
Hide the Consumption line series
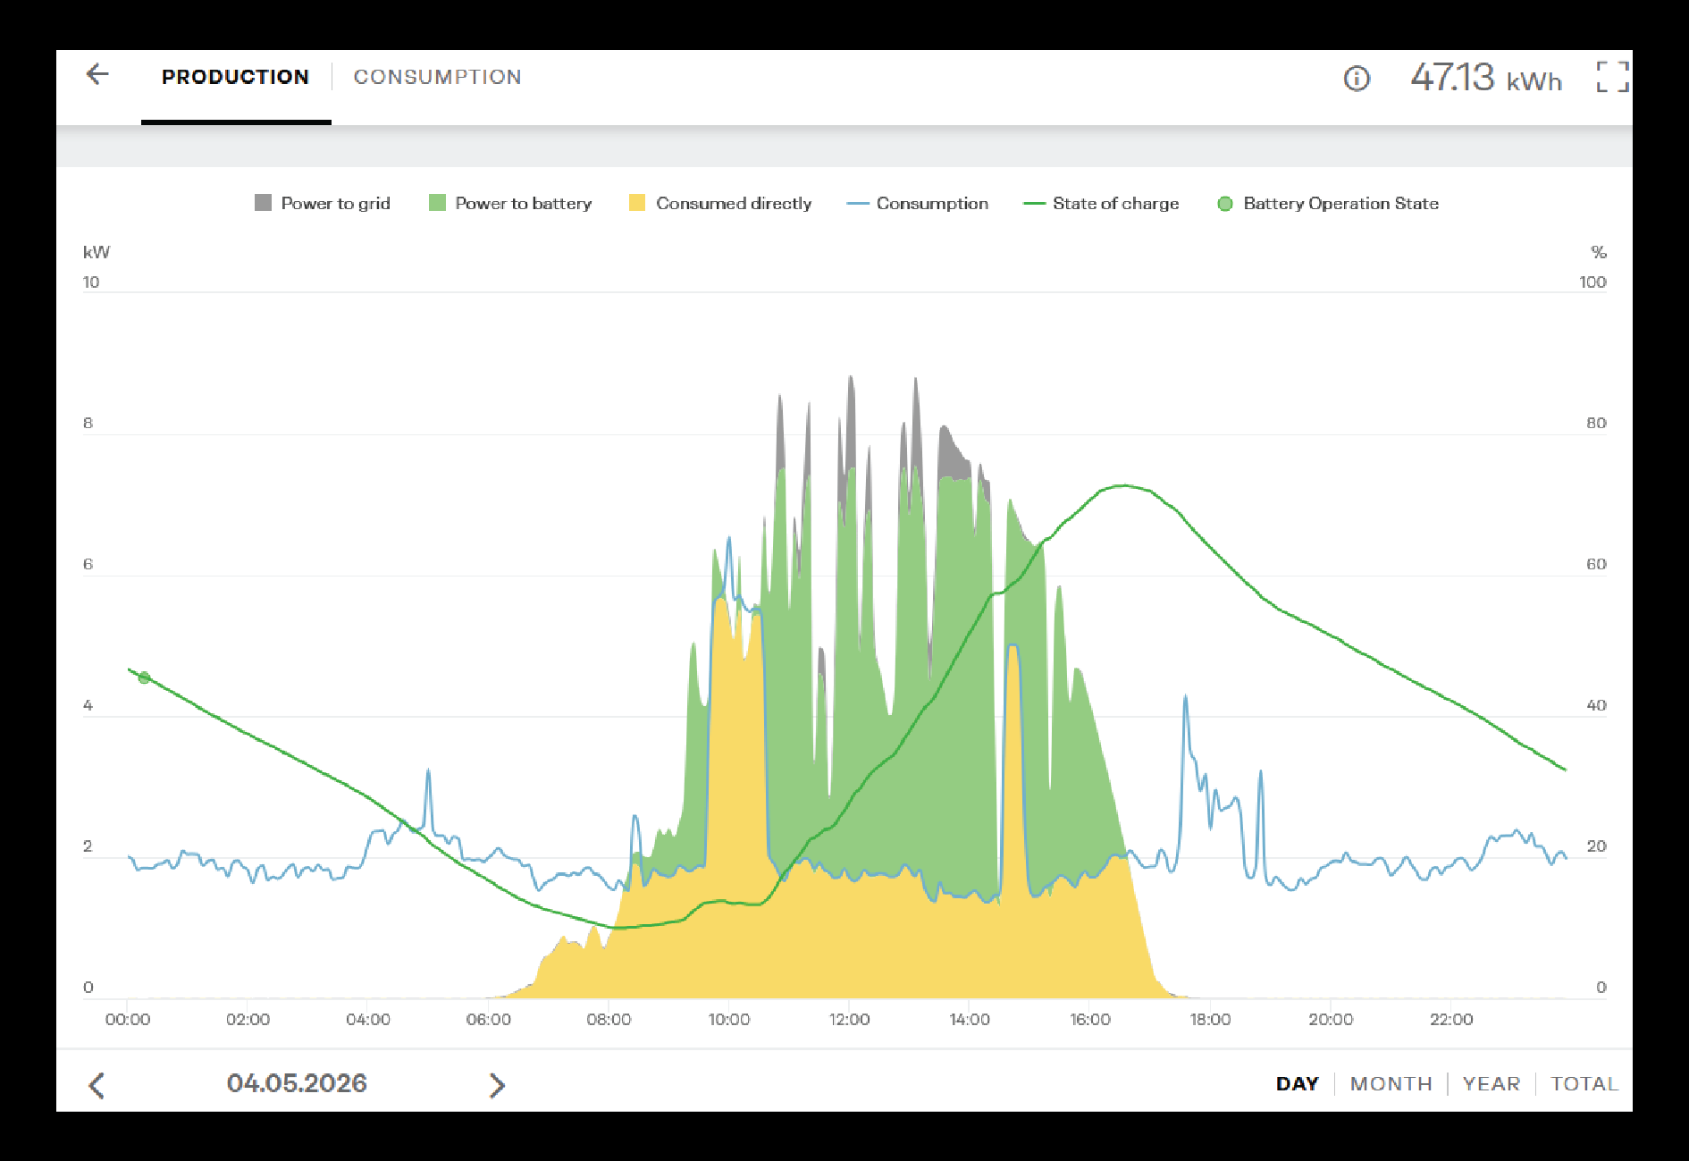[918, 203]
